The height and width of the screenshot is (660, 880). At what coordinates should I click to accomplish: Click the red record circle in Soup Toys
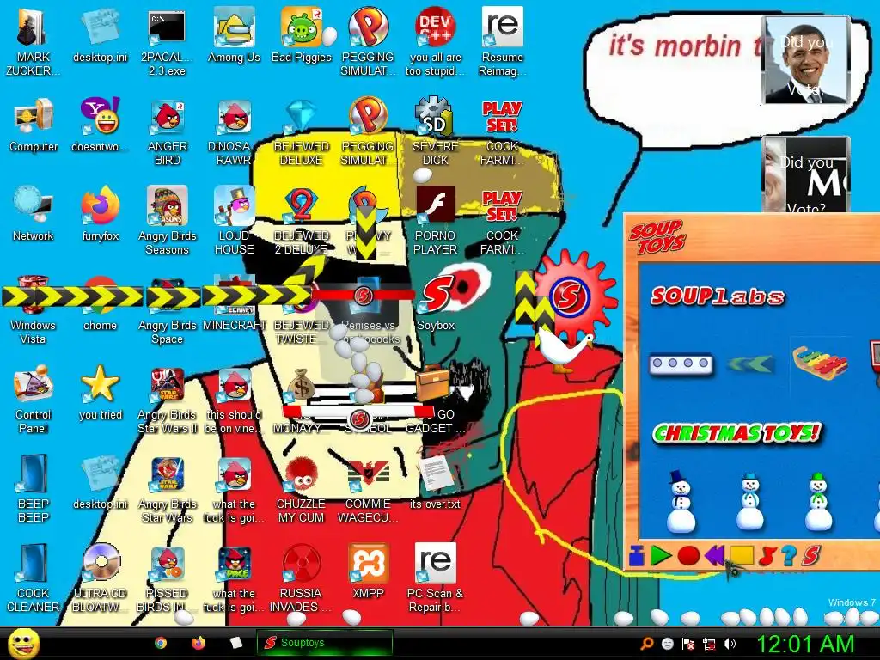688,556
